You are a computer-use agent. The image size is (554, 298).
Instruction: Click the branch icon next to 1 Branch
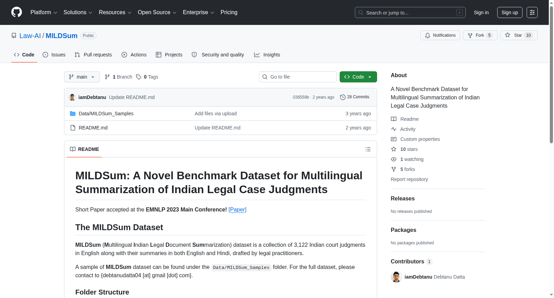click(x=107, y=77)
